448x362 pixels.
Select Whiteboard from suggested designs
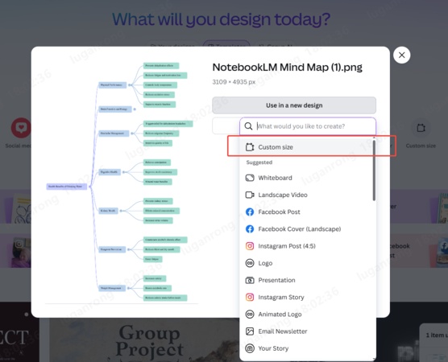coord(305,178)
